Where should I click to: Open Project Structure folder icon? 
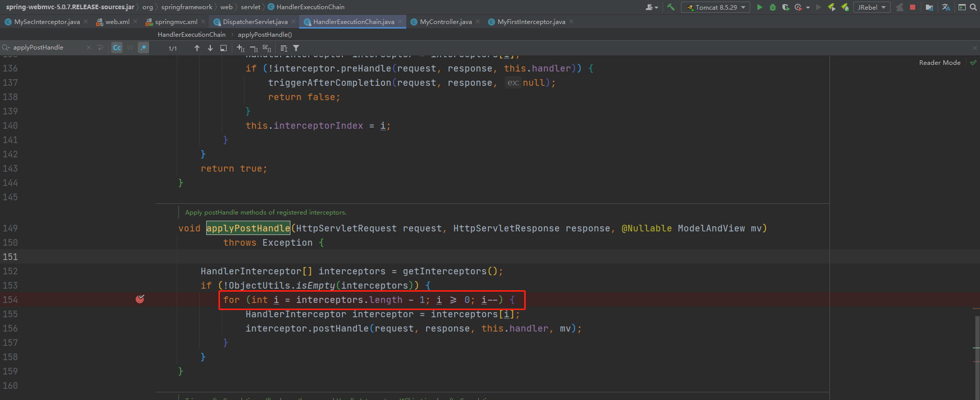point(929,7)
